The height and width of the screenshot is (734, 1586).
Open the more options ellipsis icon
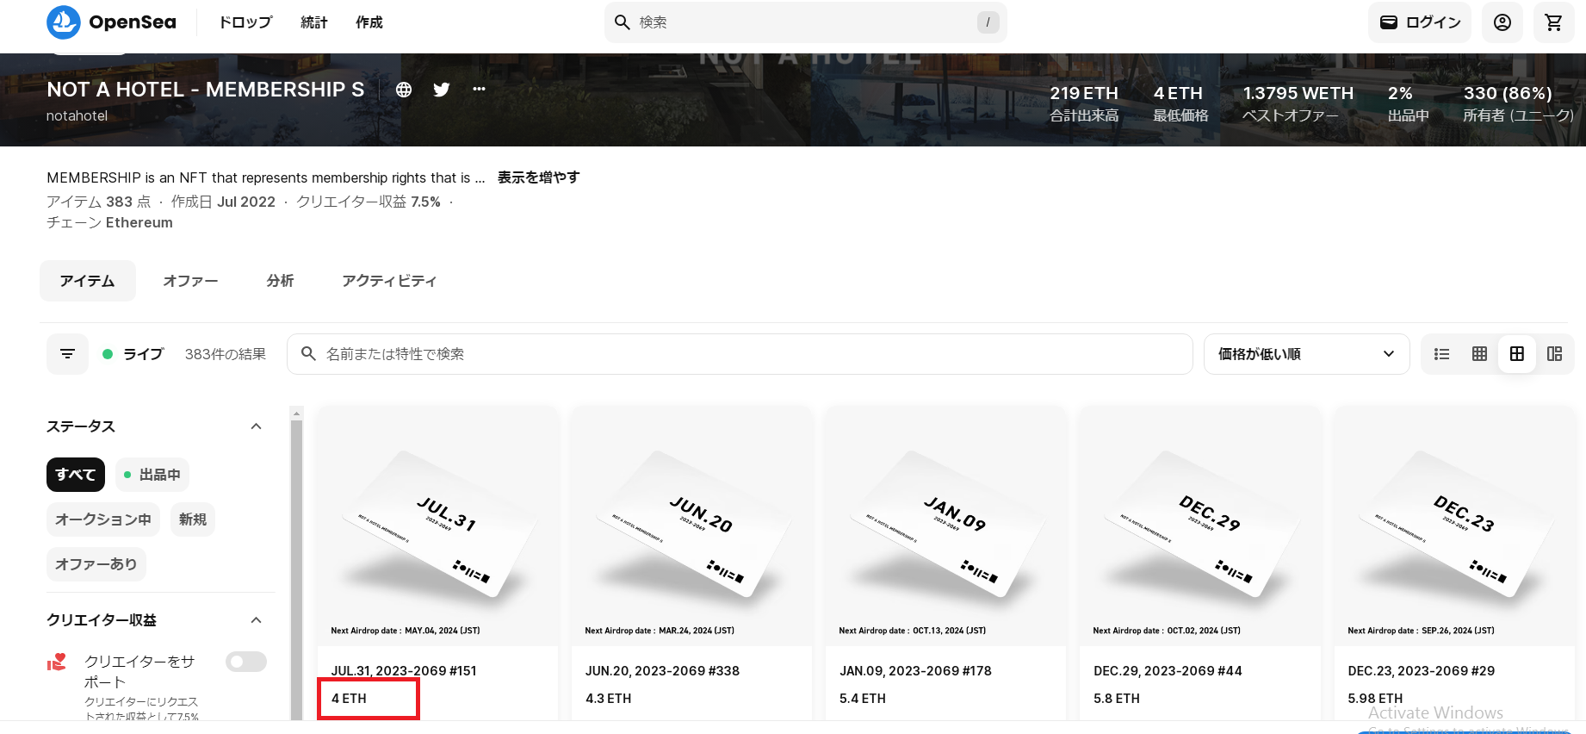point(480,89)
